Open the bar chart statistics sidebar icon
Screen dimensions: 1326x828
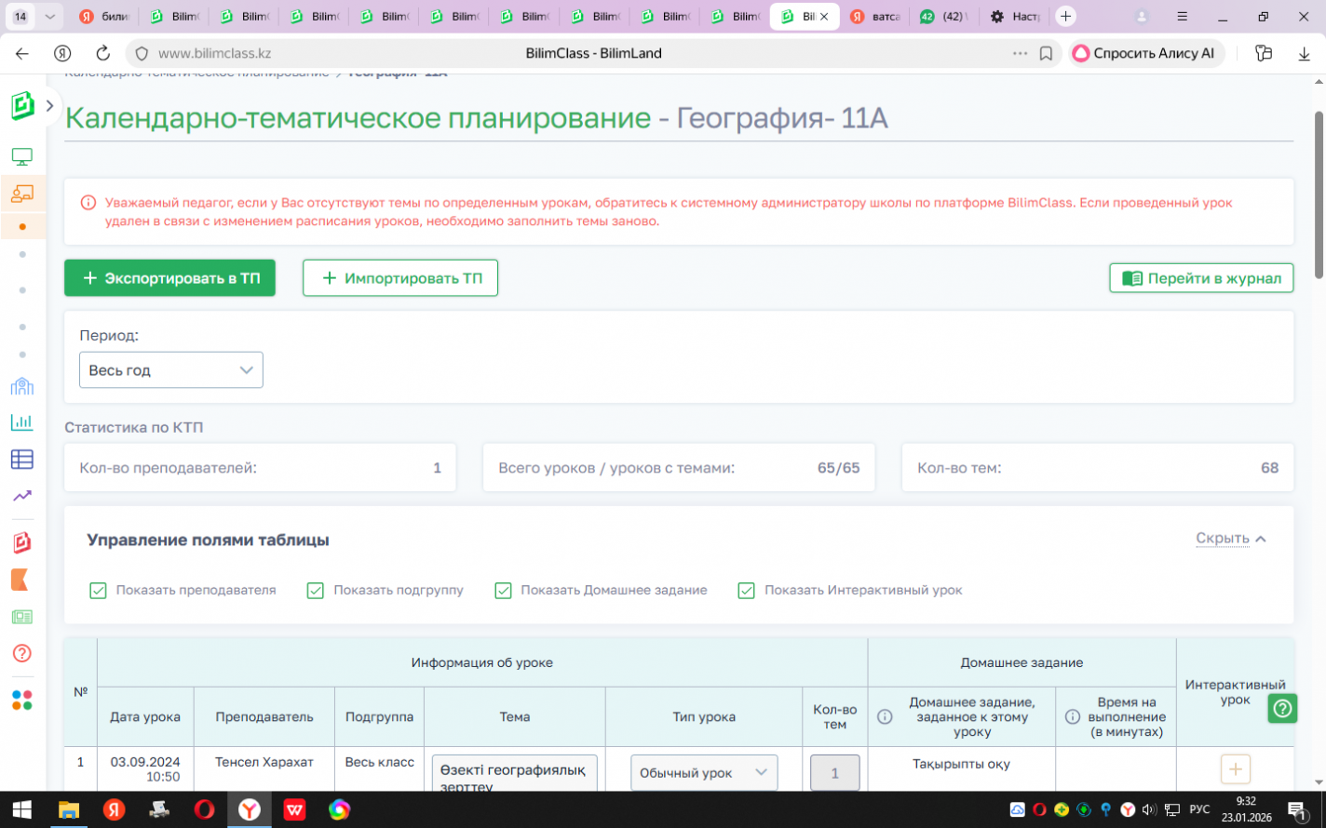point(22,422)
